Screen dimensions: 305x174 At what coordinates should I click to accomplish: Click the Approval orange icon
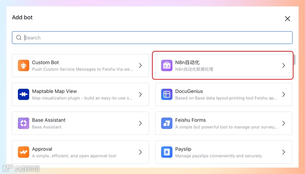[23, 152]
